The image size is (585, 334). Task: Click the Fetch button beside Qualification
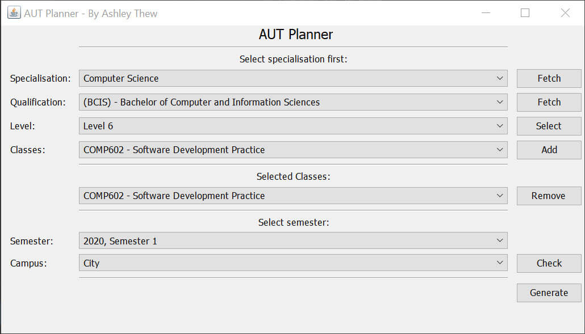(549, 102)
